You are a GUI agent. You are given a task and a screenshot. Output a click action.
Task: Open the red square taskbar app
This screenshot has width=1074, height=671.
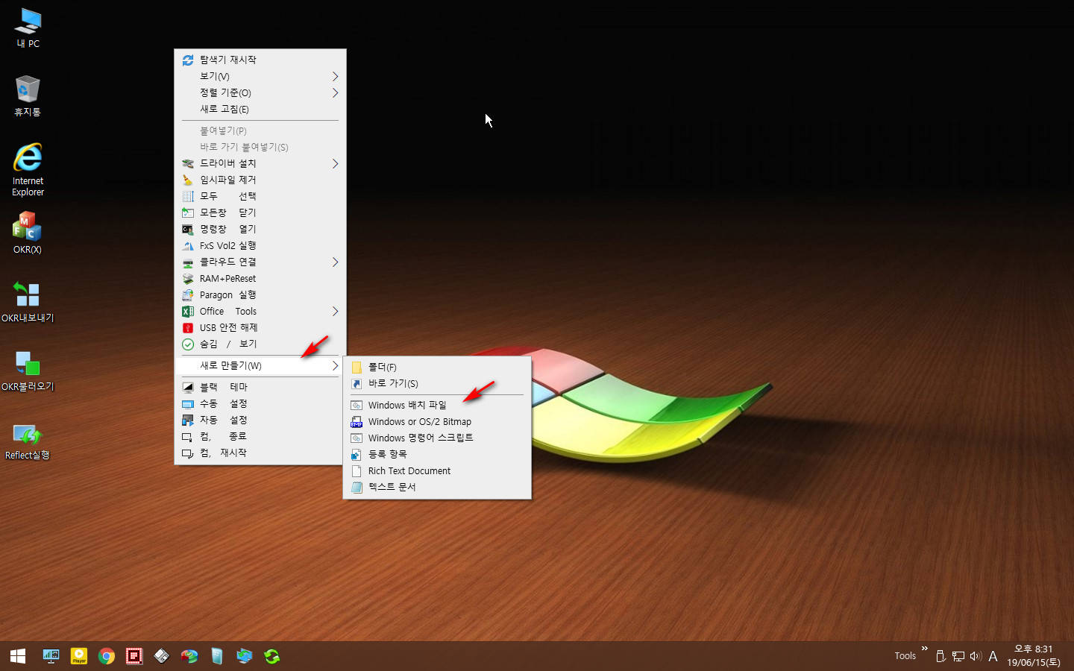134,656
